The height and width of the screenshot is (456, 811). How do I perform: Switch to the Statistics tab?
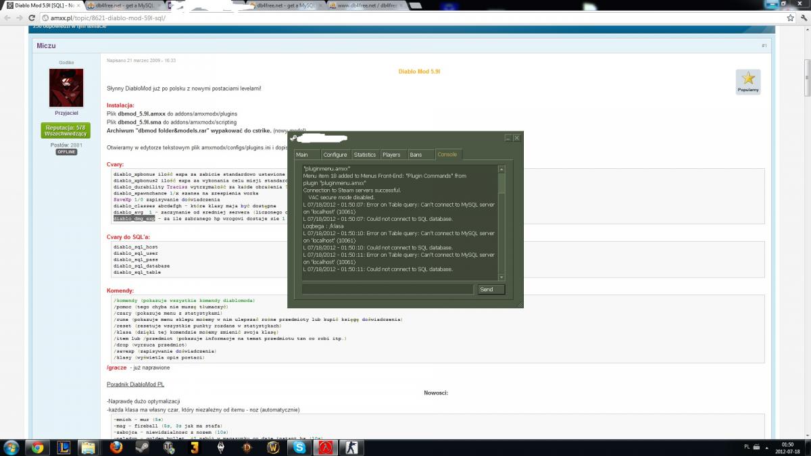point(364,155)
